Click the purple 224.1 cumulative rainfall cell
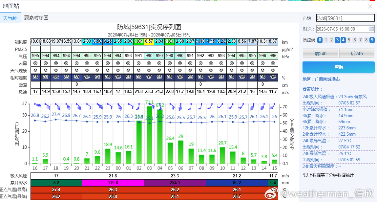The width and height of the screenshot is (377, 203). click(175, 183)
